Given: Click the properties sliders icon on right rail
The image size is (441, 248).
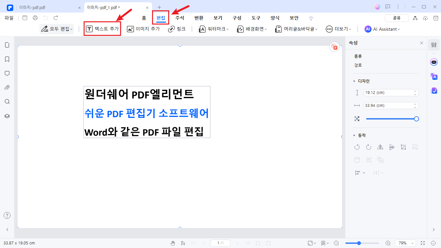Looking at the screenshot, I should coord(434,45).
